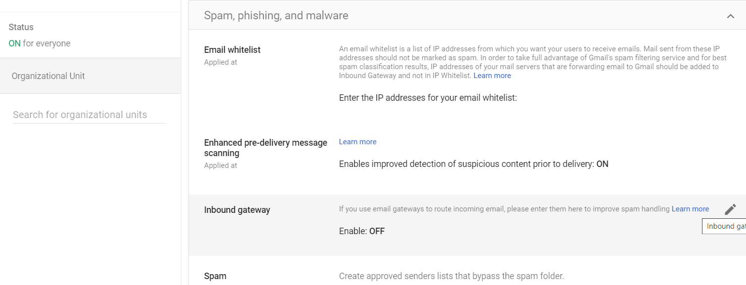Screen dimensions: 746x285
Task: Click the Create approved senders lists description
Action: (451, 276)
